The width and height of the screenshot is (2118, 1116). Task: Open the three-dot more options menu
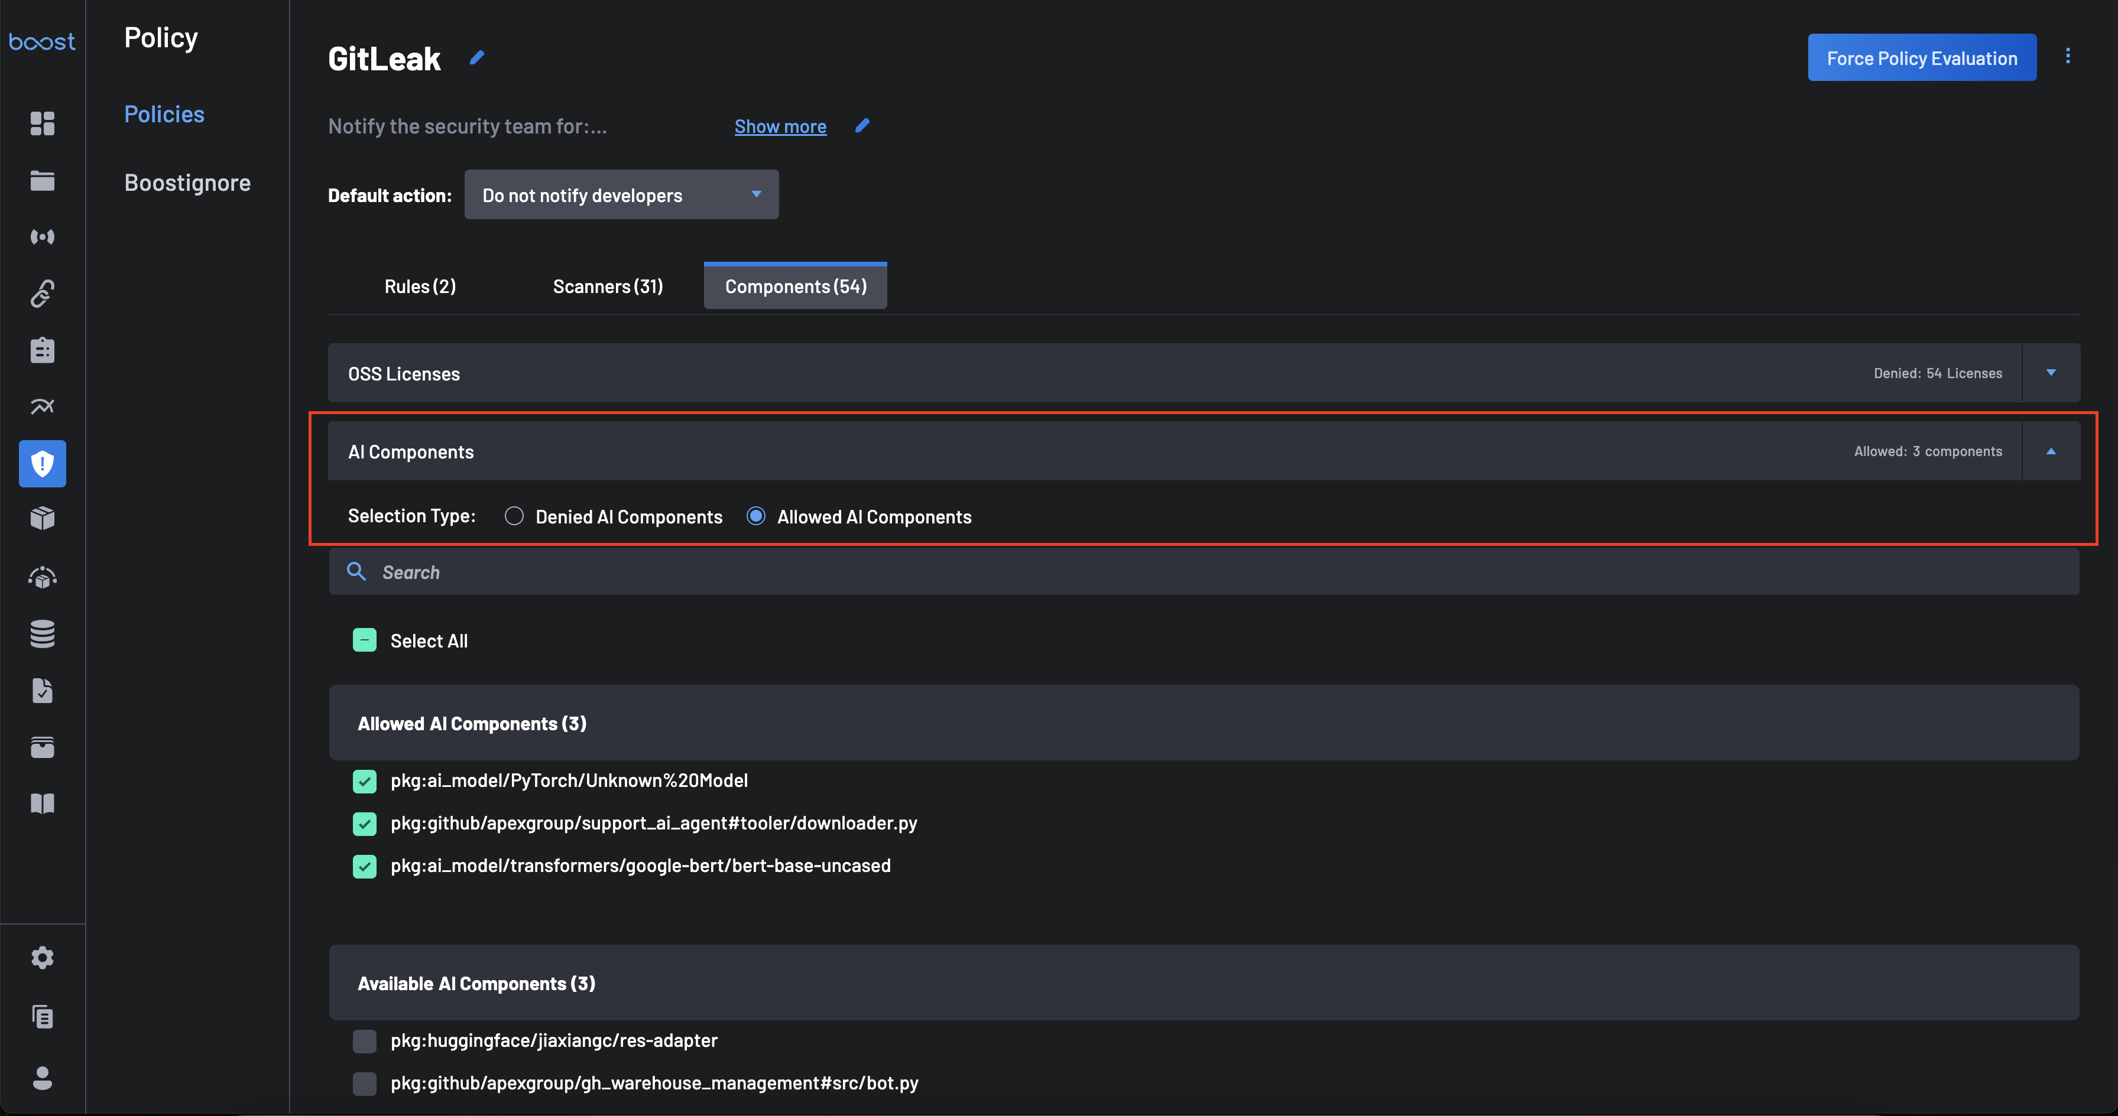coord(2067,56)
